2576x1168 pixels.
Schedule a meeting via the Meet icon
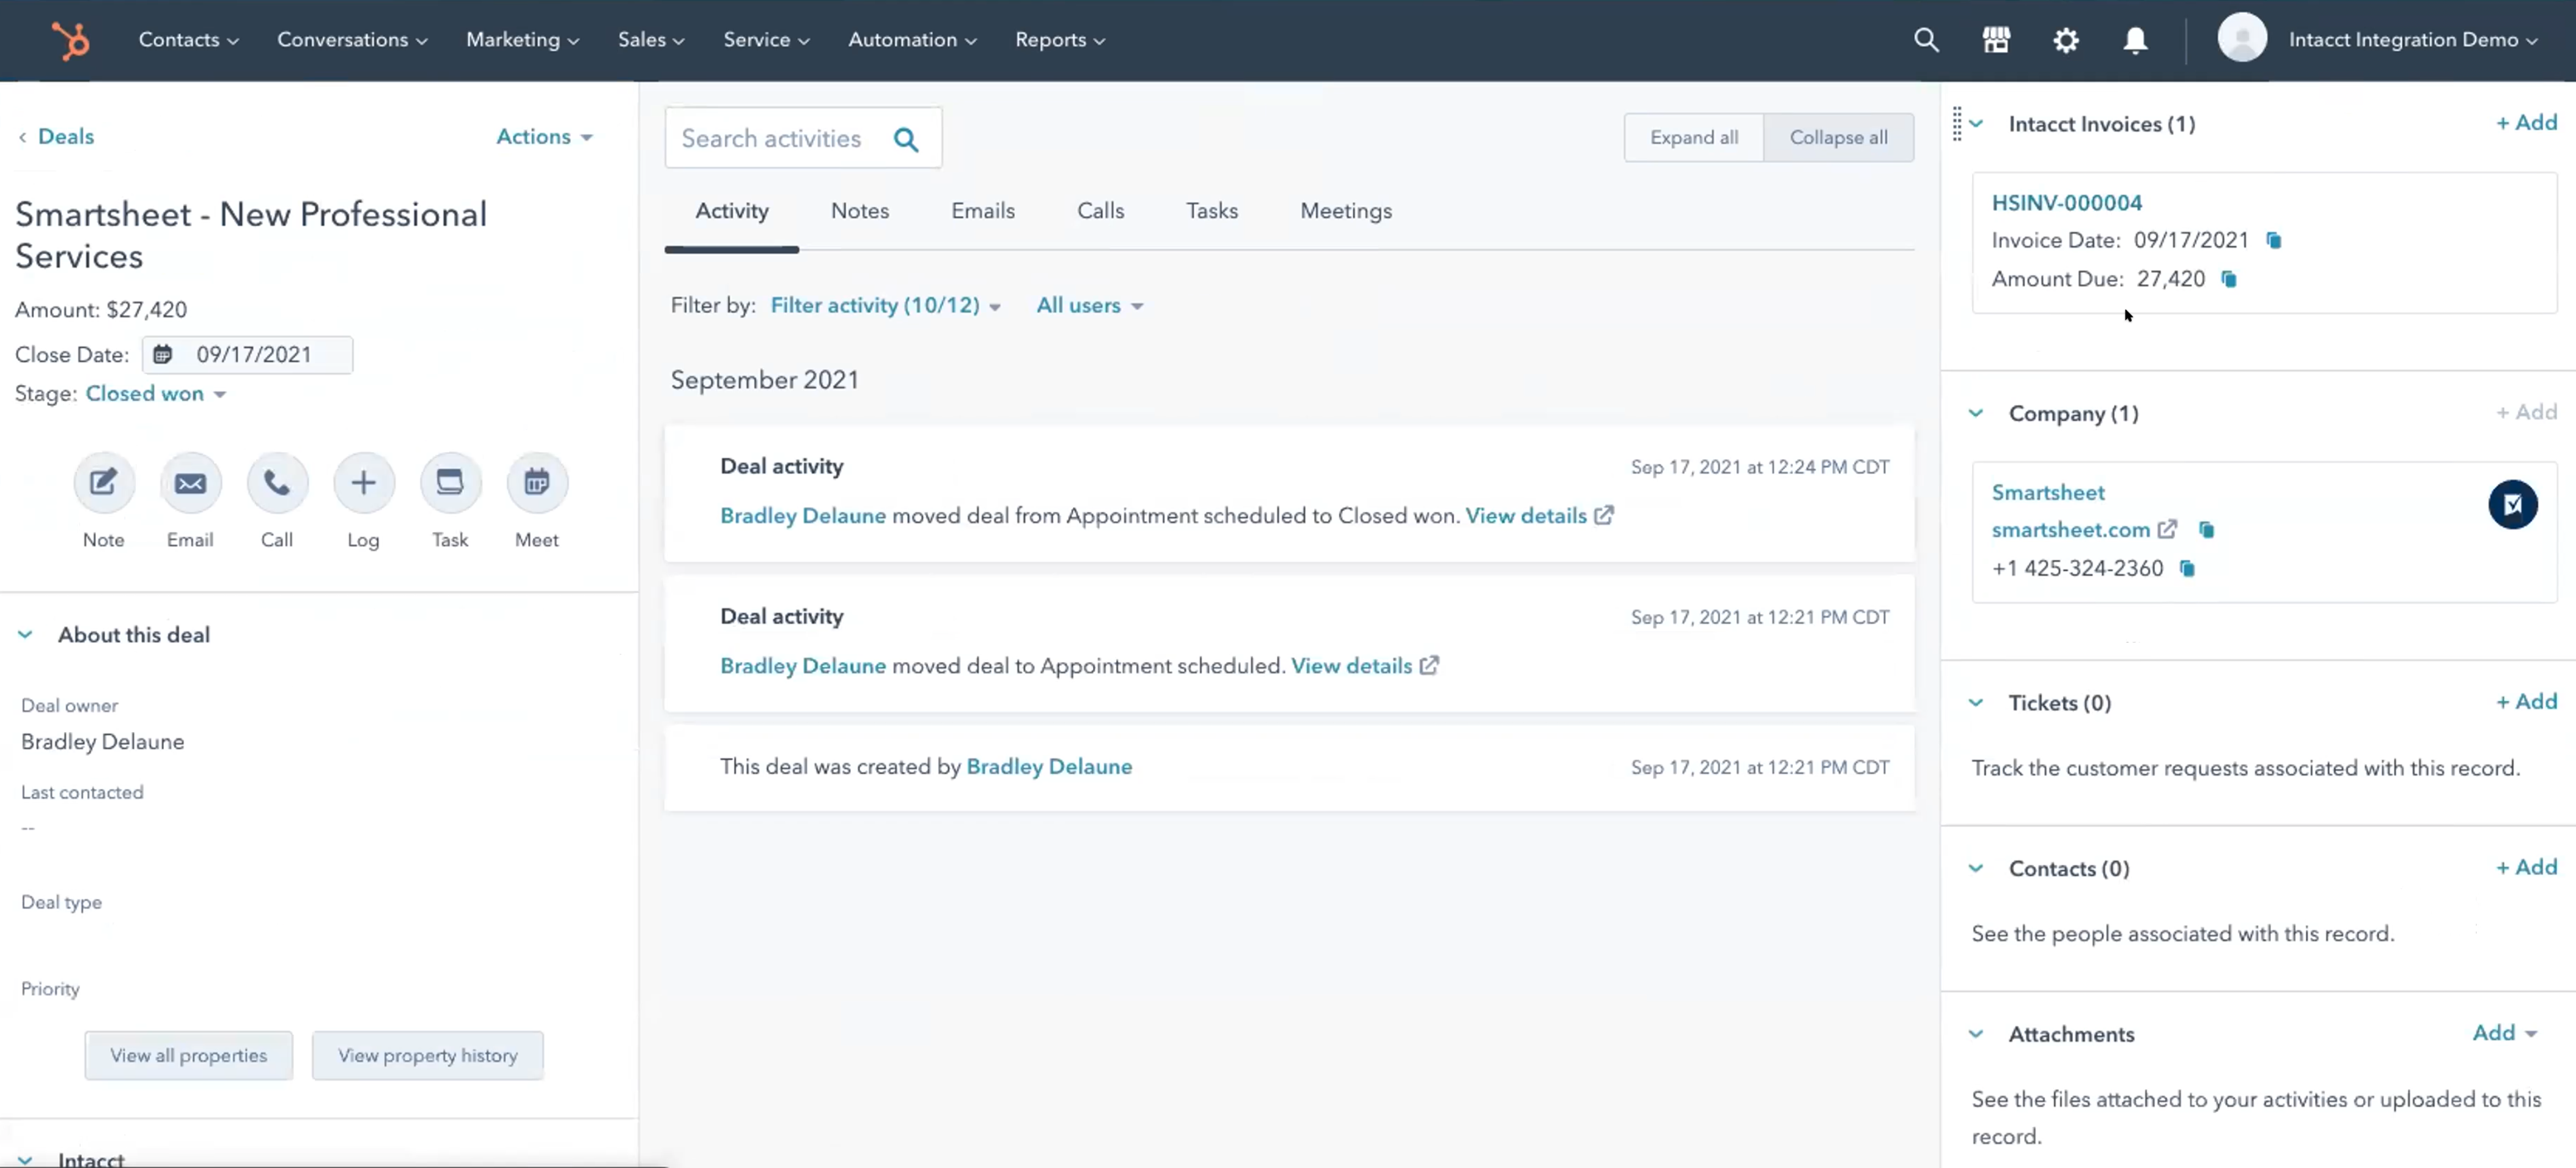click(537, 482)
